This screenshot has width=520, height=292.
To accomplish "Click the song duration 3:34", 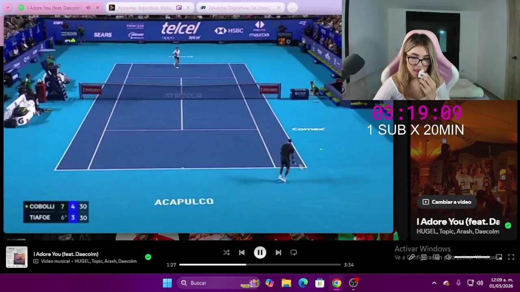I will pos(349,265).
